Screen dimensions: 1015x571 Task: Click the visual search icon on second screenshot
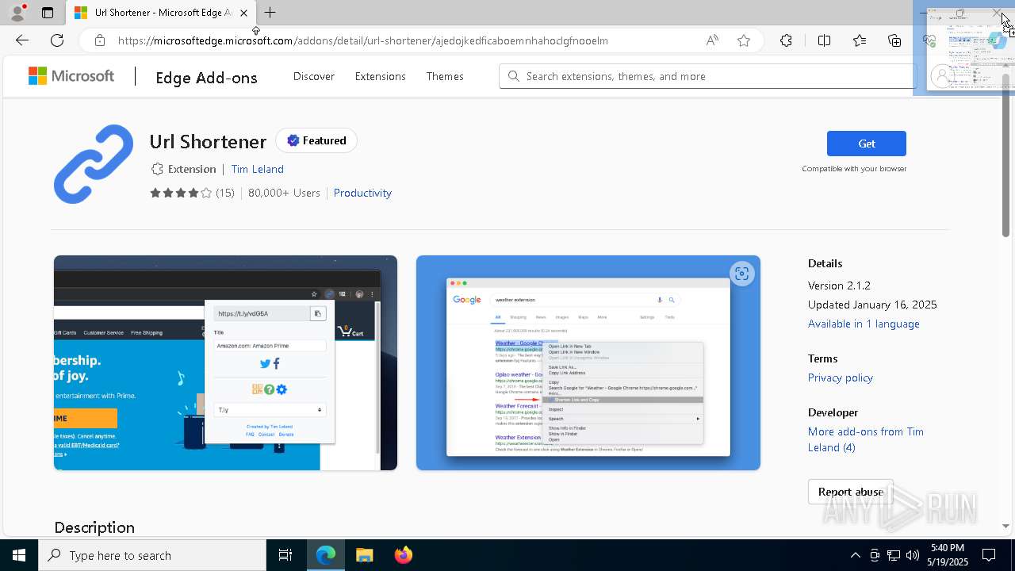point(741,274)
